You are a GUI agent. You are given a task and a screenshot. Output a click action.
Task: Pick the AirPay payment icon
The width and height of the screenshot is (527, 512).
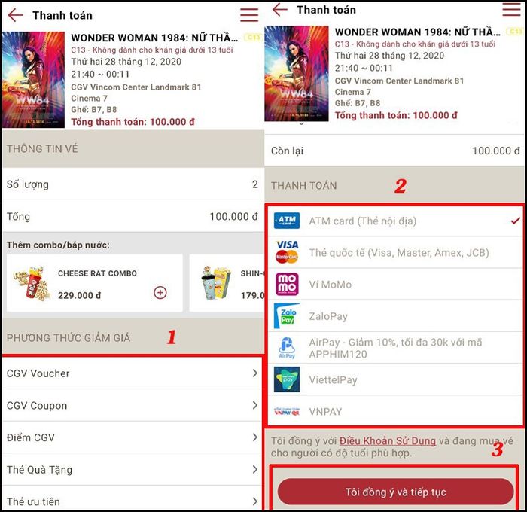pos(287,348)
